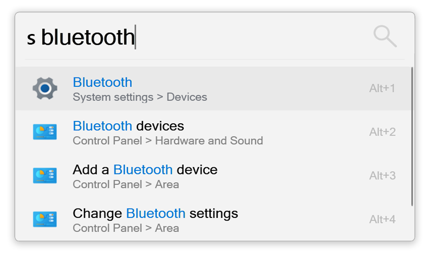Select the Bluetooth devices result title
Image resolution: width=428 pixels, height=258 pixels.
[128, 125]
